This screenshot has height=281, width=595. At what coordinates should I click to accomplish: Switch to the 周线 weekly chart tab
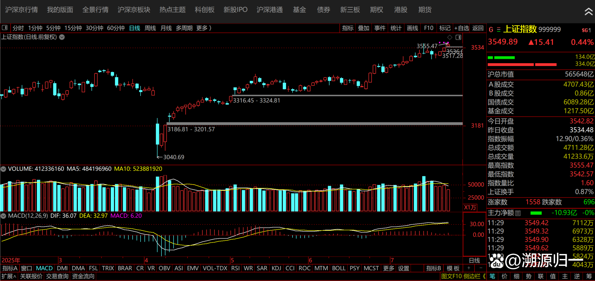tap(150, 28)
